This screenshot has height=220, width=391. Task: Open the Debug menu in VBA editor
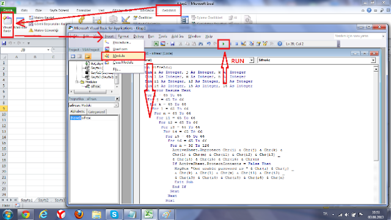pos(139,37)
